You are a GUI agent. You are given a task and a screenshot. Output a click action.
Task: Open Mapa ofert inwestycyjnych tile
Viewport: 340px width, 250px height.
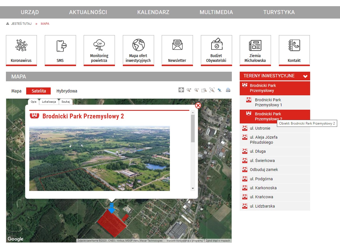pos(138,51)
